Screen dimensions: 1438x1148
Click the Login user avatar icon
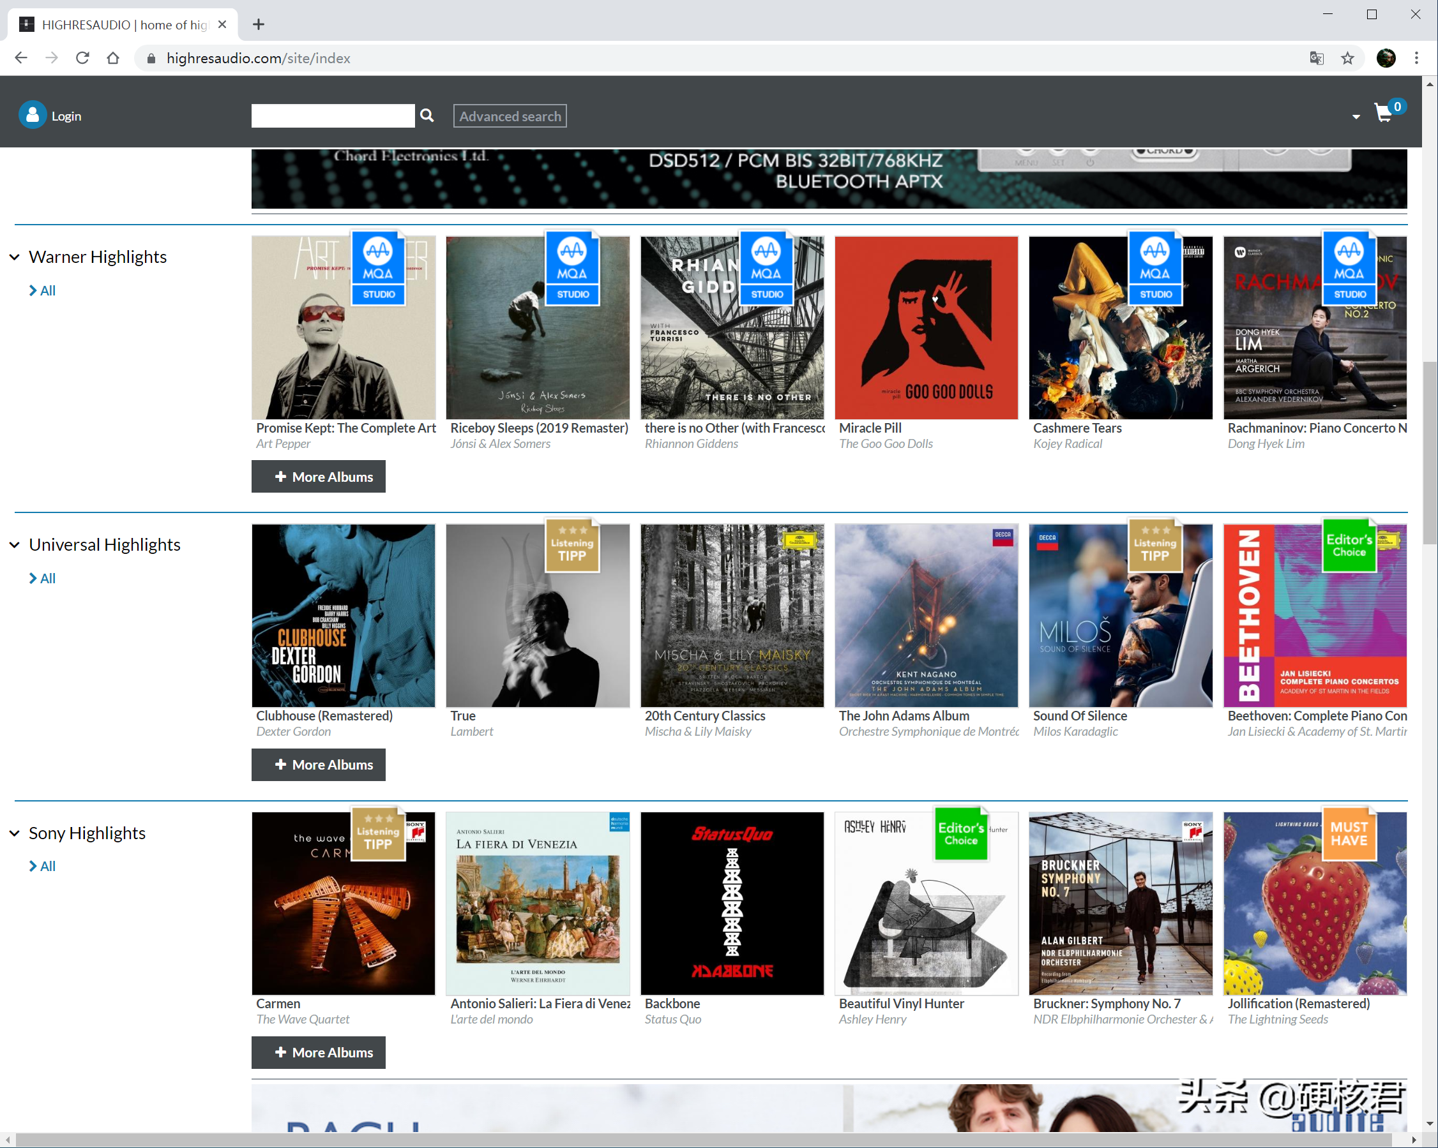(x=32, y=116)
